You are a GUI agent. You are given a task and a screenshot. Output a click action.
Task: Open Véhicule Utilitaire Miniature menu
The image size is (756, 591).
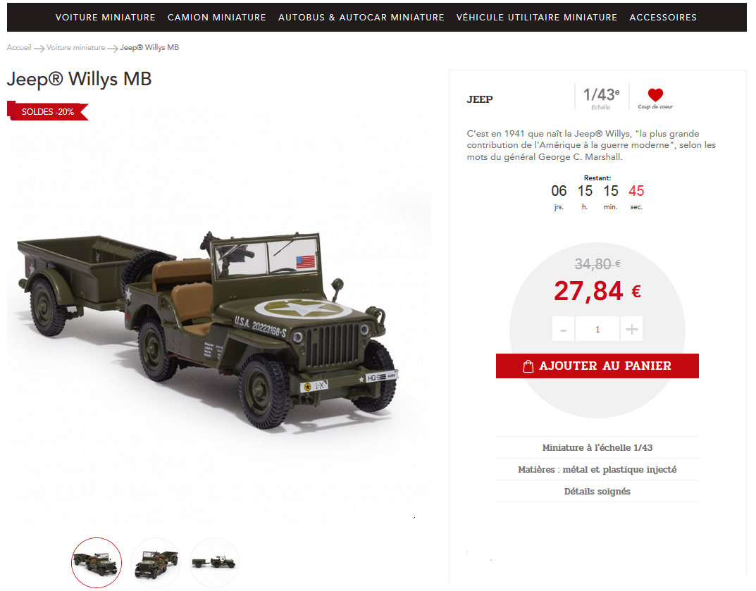click(x=537, y=18)
